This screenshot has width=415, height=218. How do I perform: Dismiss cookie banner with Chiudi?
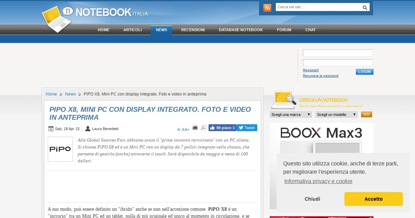tap(312, 199)
